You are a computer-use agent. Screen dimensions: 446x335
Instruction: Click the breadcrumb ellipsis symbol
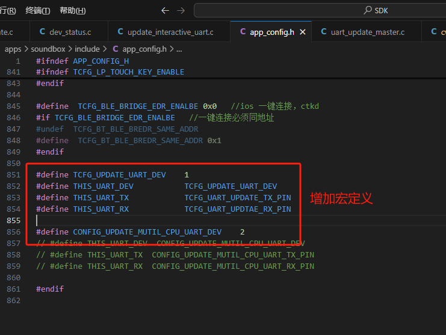pyautogui.click(x=179, y=49)
